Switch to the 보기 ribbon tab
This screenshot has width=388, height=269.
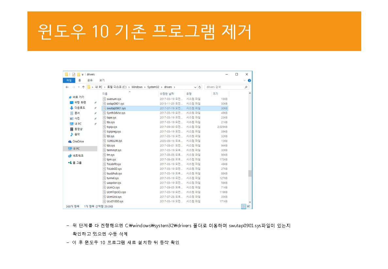[102, 80]
